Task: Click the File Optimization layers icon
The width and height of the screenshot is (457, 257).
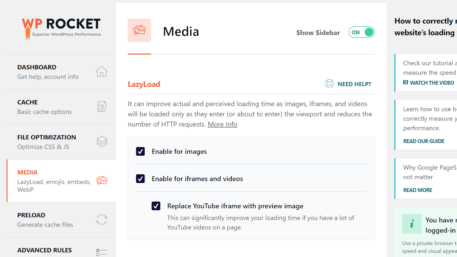Action: tap(102, 142)
